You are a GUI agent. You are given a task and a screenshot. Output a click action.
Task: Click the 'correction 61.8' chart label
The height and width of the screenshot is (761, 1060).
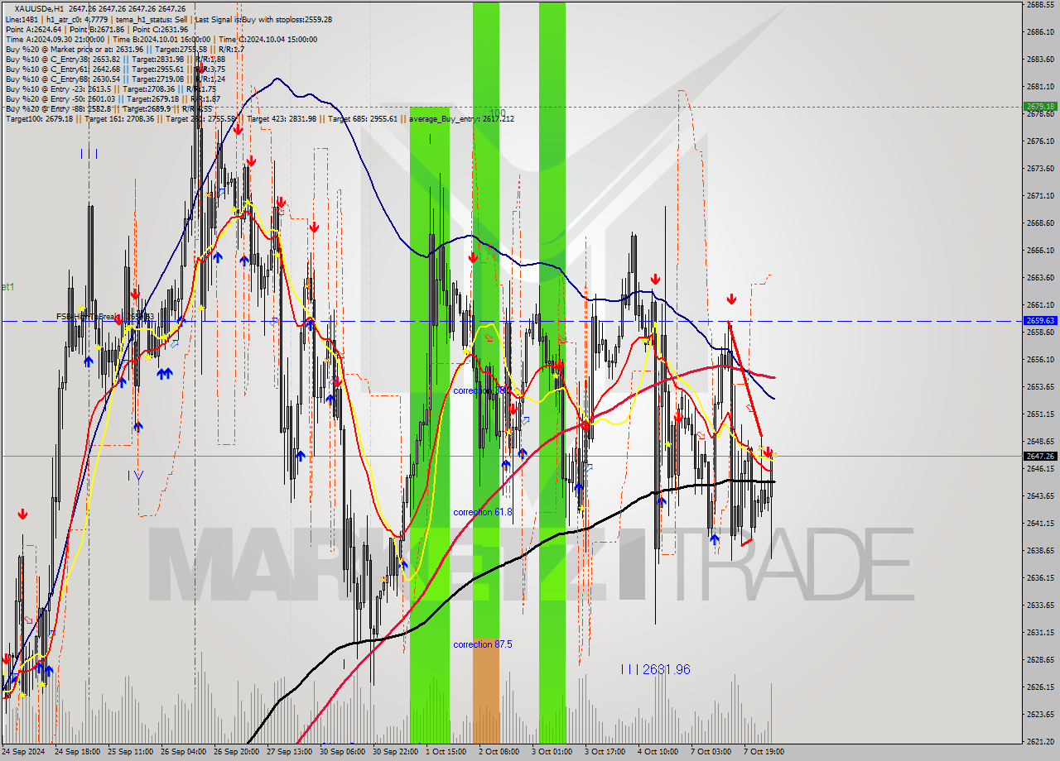coord(483,512)
